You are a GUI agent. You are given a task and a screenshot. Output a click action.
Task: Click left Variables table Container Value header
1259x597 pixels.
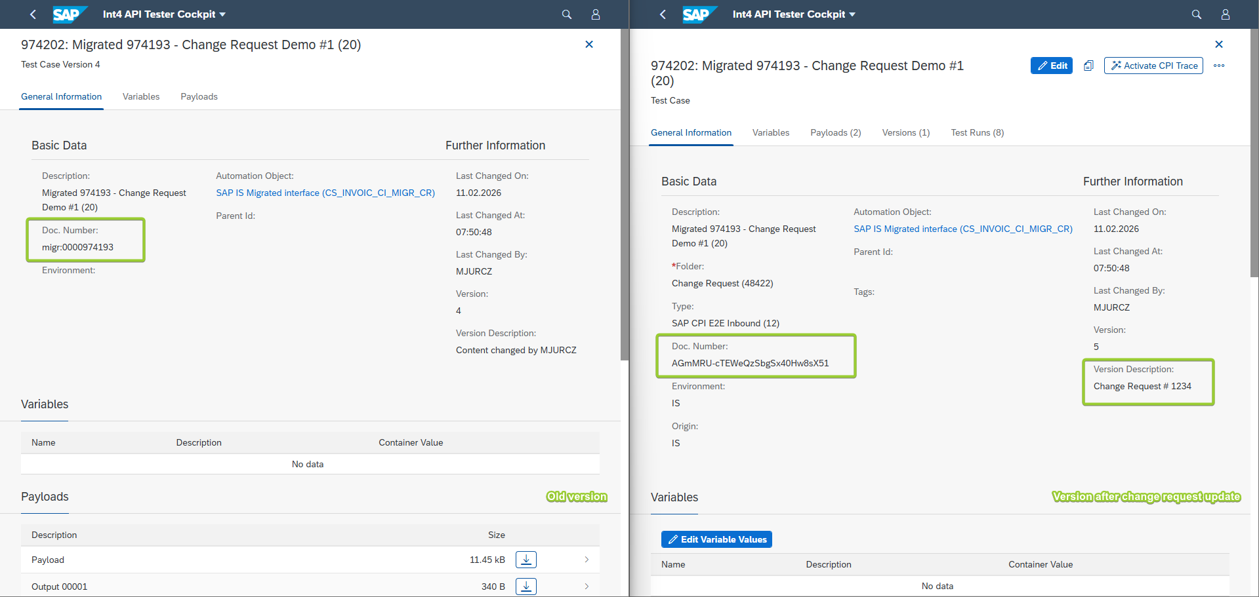411,442
